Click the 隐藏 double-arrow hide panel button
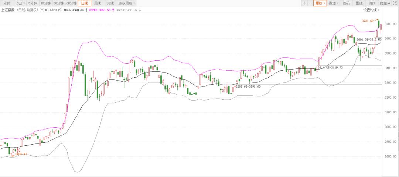 coord(385,3)
